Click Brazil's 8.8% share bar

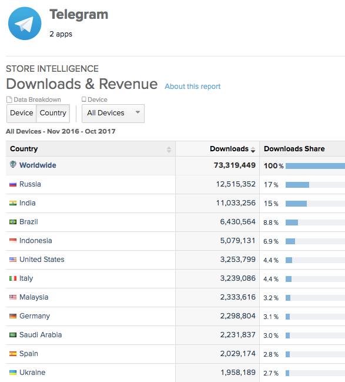(x=292, y=222)
